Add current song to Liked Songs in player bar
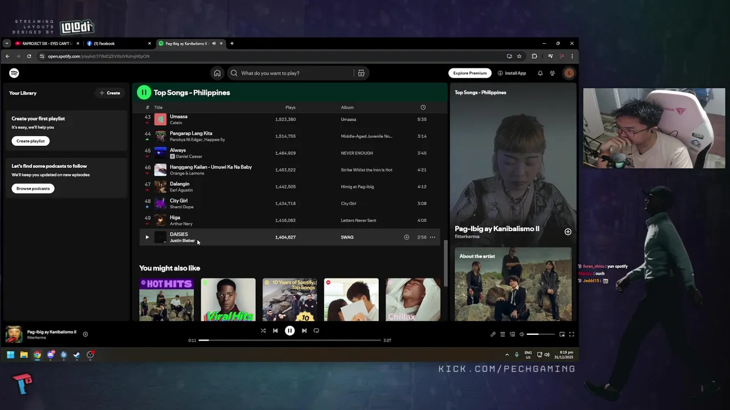Screen dimensions: 730x410 click(x=86, y=334)
